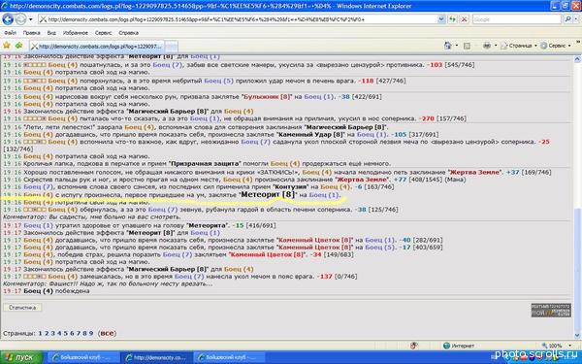Click the vertical scrollbar thumb
Viewport: 582px width, 364px height.
[577, 269]
